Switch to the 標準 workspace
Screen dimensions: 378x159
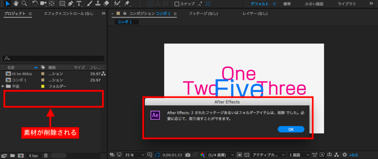287,4
